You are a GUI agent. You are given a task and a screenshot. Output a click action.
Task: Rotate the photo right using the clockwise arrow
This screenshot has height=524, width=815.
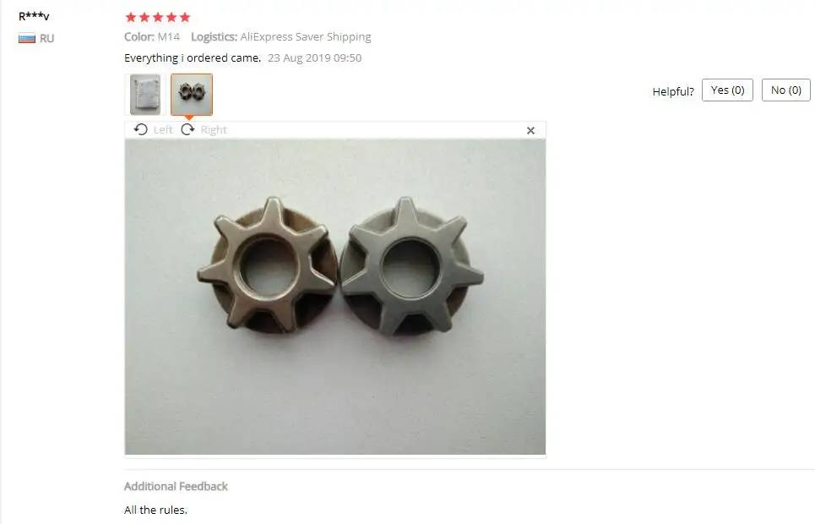click(187, 129)
